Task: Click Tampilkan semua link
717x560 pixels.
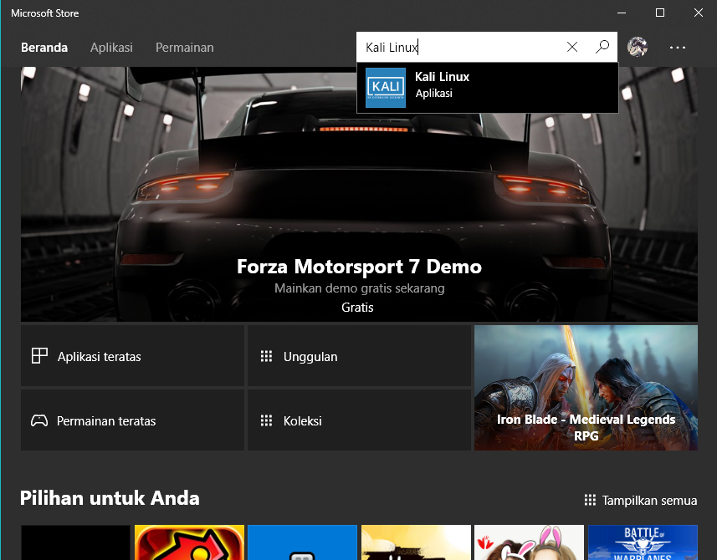Action: tap(649, 501)
